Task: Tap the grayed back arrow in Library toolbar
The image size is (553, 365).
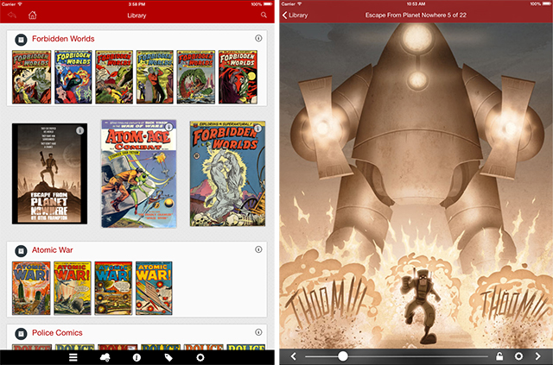Action: (x=12, y=16)
